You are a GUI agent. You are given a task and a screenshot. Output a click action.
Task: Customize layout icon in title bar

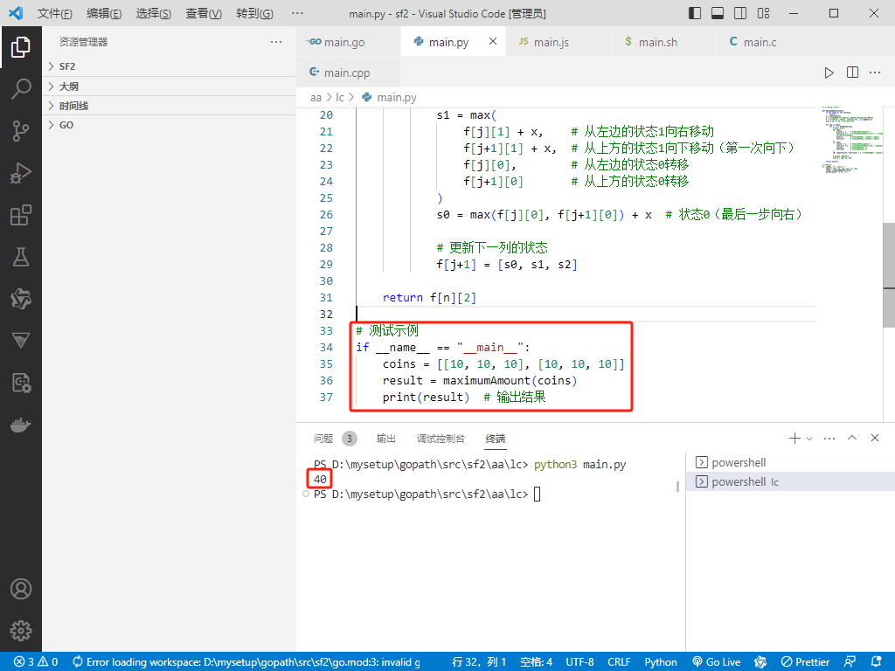point(763,13)
